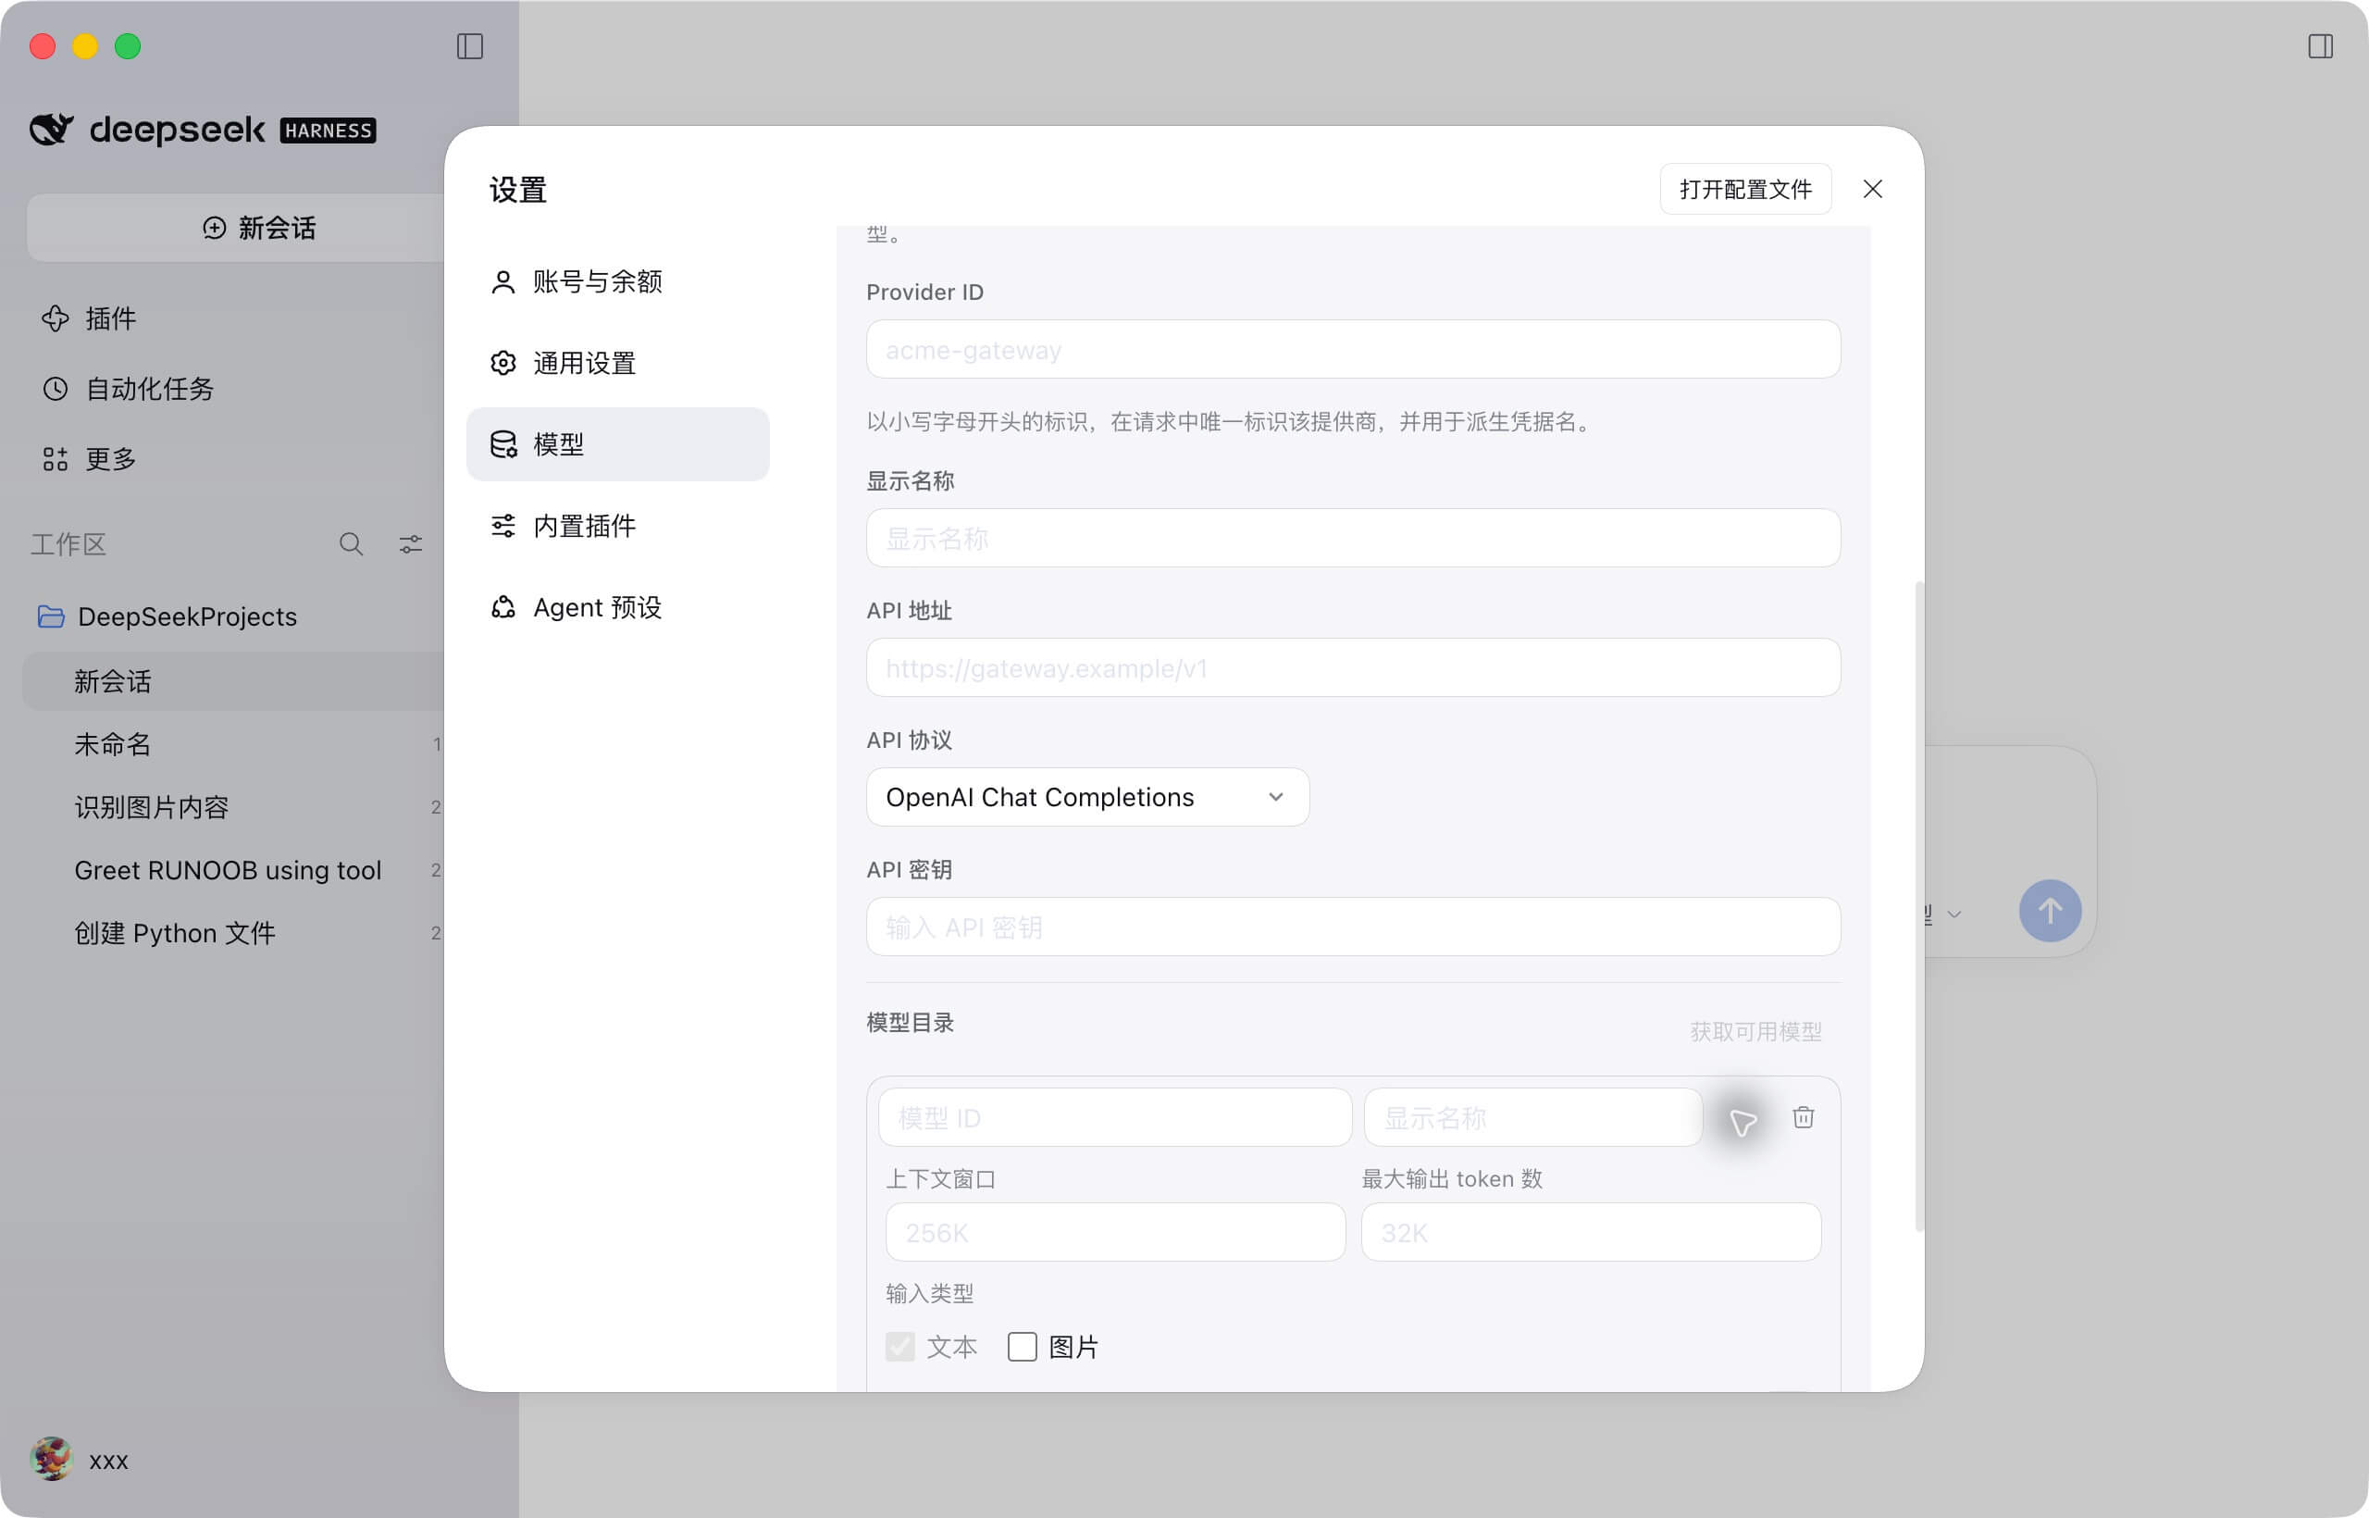
Task: Switch to 通用设置 tab
Action: point(618,363)
